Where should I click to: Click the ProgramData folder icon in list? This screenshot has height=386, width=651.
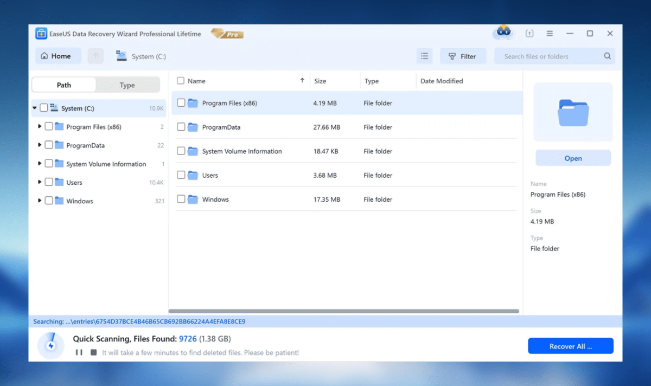click(193, 127)
